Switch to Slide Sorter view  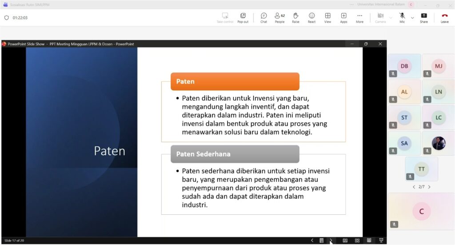(x=357, y=241)
